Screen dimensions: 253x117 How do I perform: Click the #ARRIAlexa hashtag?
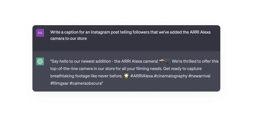141,76
